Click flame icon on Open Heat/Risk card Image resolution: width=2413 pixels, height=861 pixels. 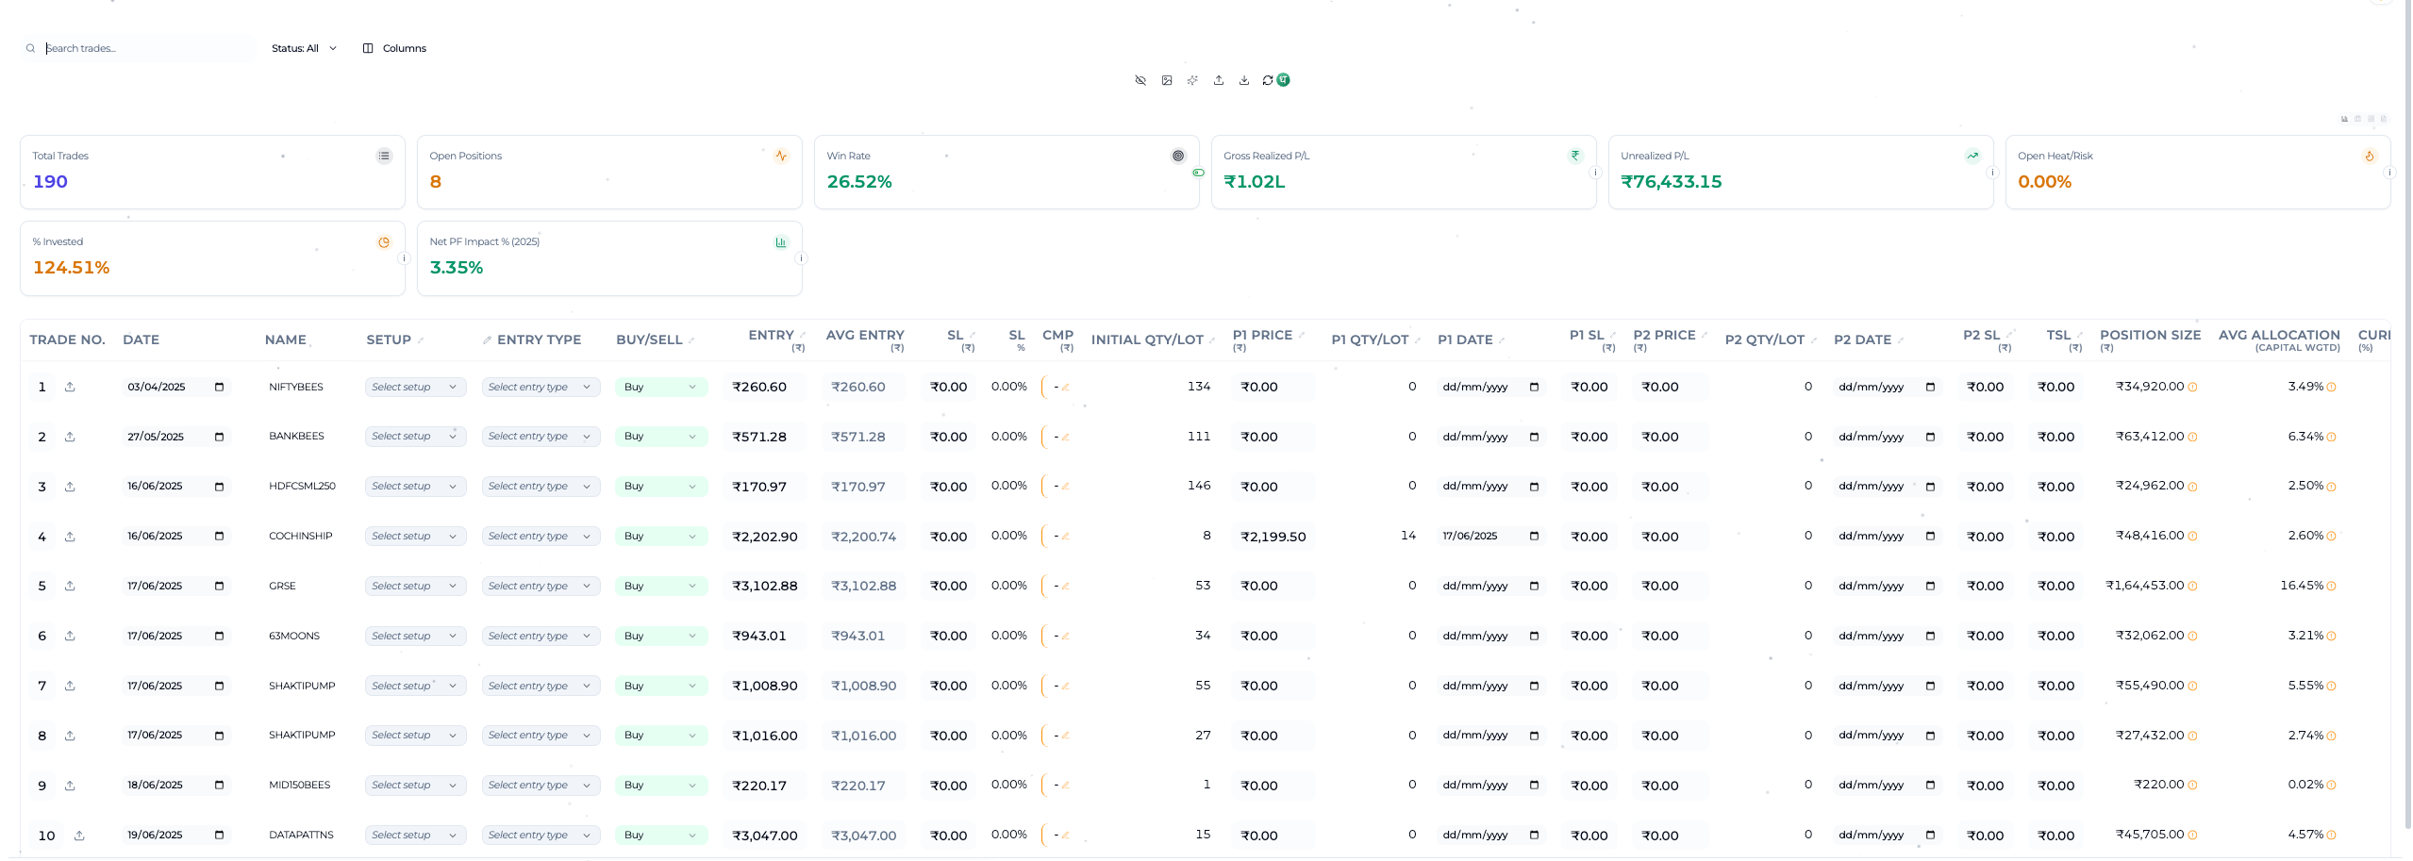point(2370,157)
